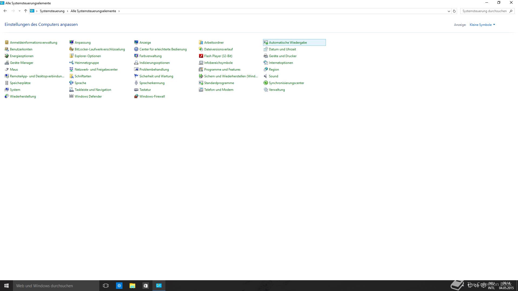Open Anpassung via its monitor icon
This screenshot has height=291, width=518.
pos(71,42)
